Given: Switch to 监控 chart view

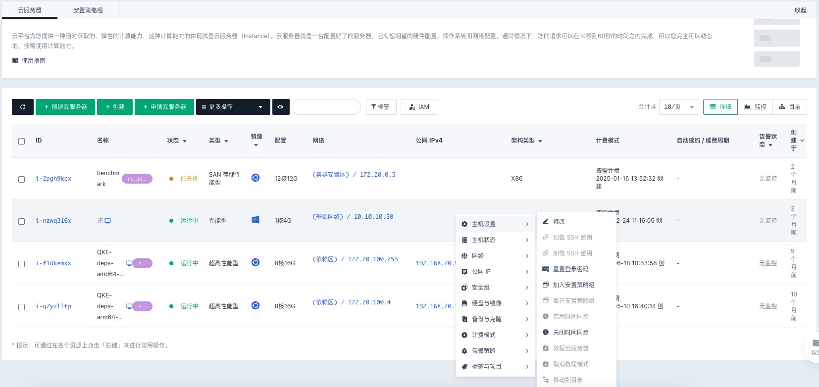Looking at the screenshot, I should tap(755, 107).
